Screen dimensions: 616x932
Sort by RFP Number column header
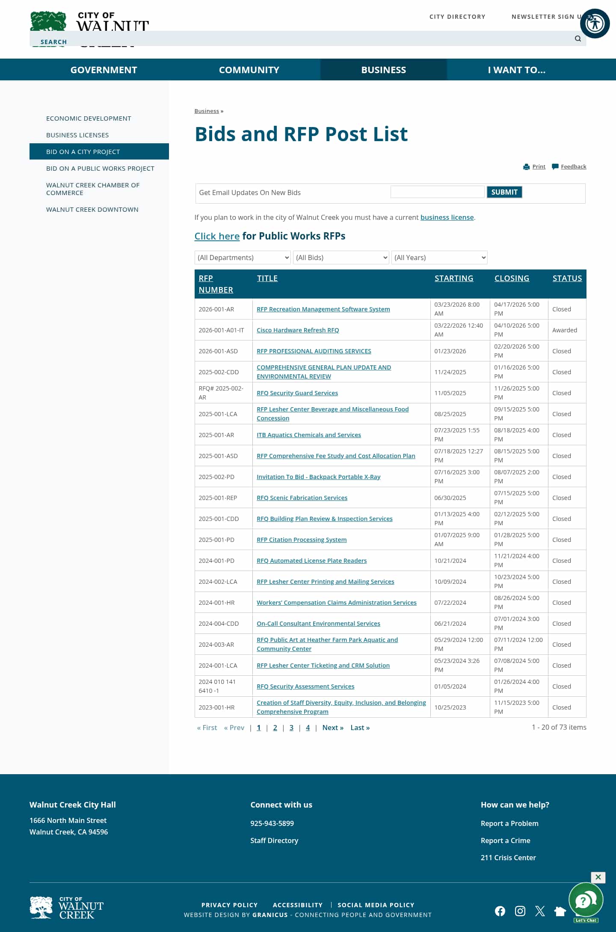pyautogui.click(x=216, y=284)
